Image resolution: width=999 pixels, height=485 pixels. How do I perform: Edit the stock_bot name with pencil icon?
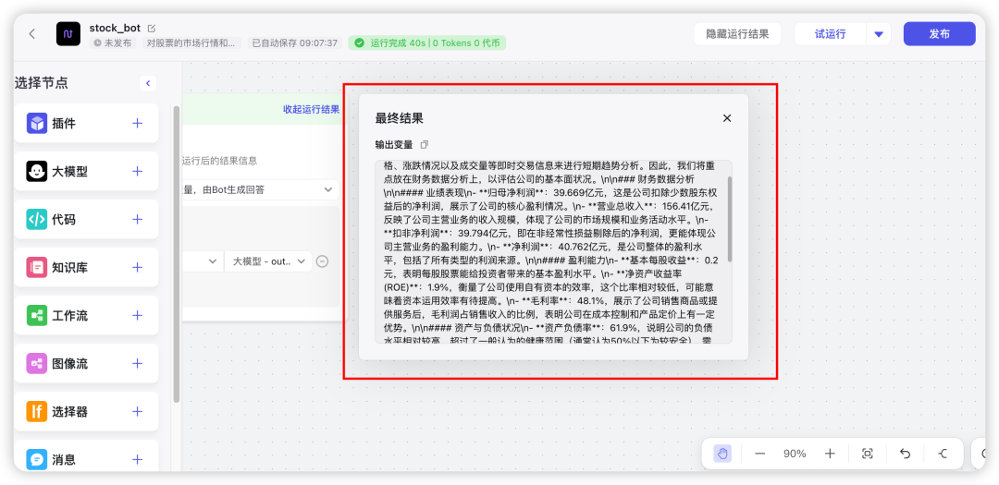tap(152, 28)
